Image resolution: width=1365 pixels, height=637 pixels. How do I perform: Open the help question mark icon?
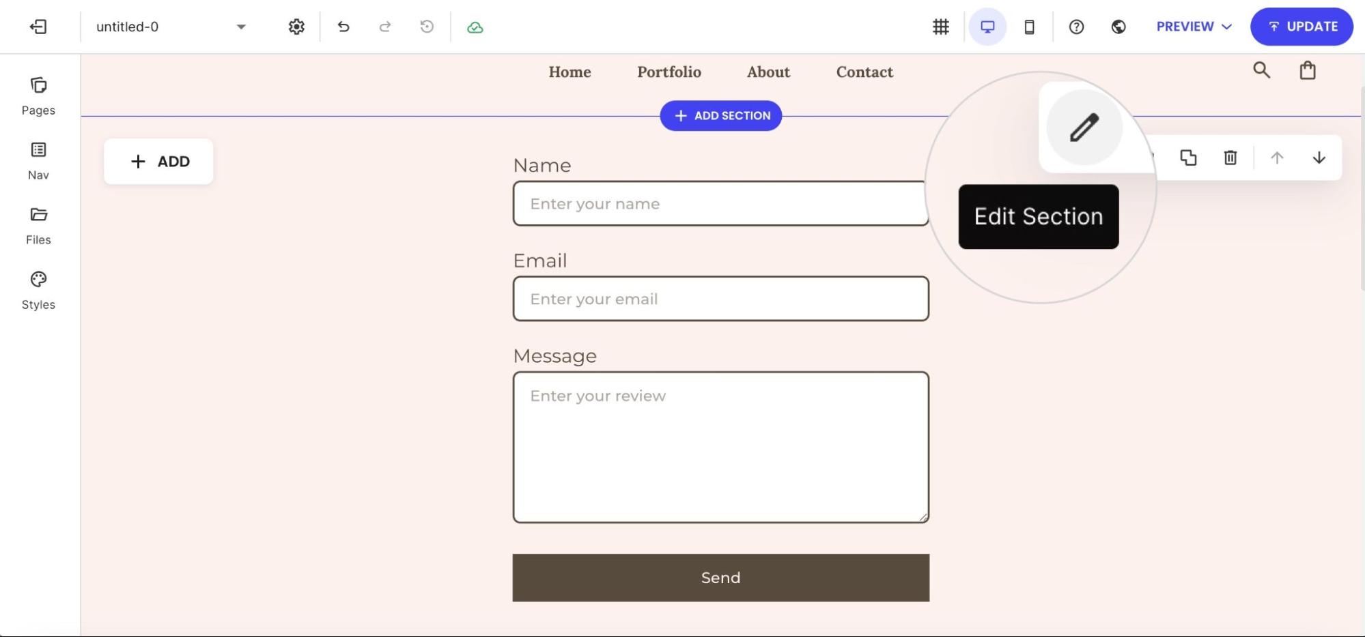(x=1076, y=27)
